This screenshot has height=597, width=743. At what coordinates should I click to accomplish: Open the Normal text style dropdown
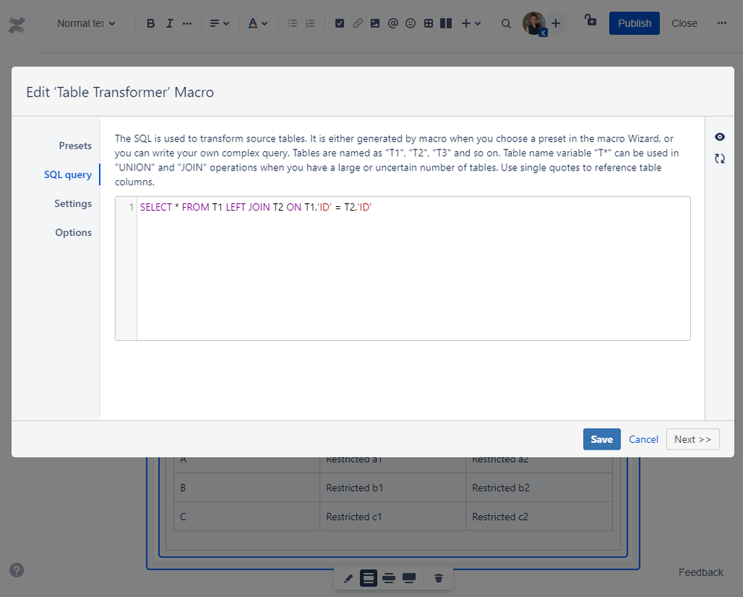point(86,23)
